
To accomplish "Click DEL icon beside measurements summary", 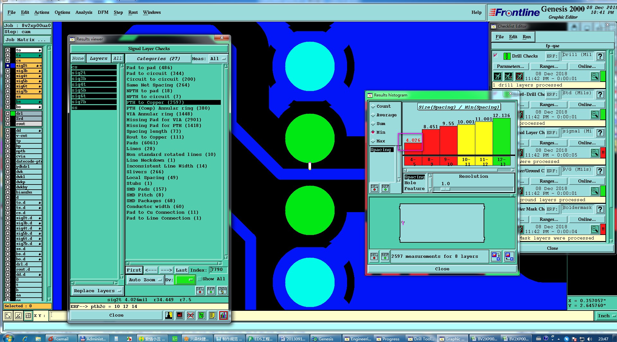I will pyautogui.click(x=374, y=256).
